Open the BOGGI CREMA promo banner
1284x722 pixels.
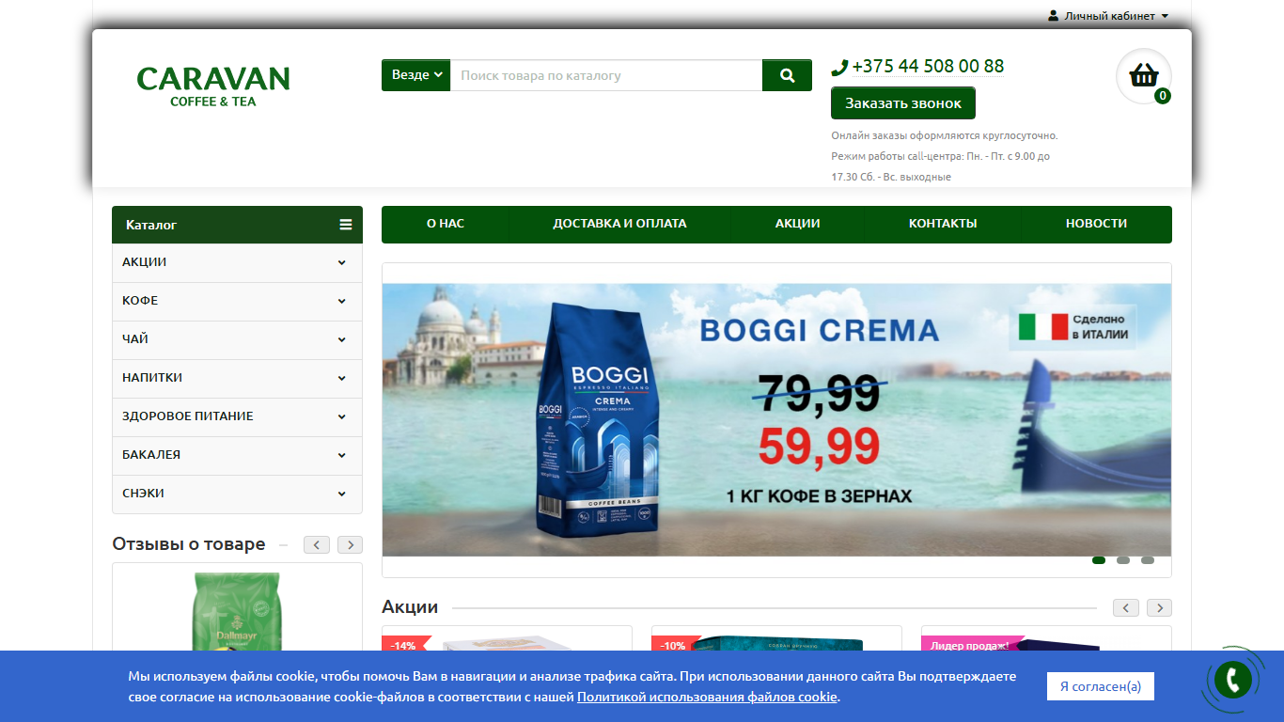point(776,420)
